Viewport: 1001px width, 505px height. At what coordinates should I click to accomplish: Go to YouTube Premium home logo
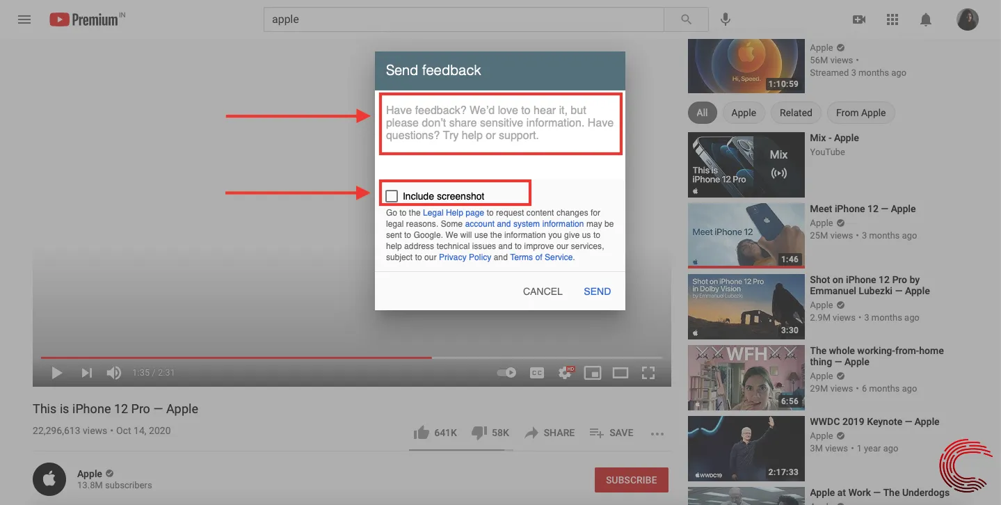[x=88, y=19]
